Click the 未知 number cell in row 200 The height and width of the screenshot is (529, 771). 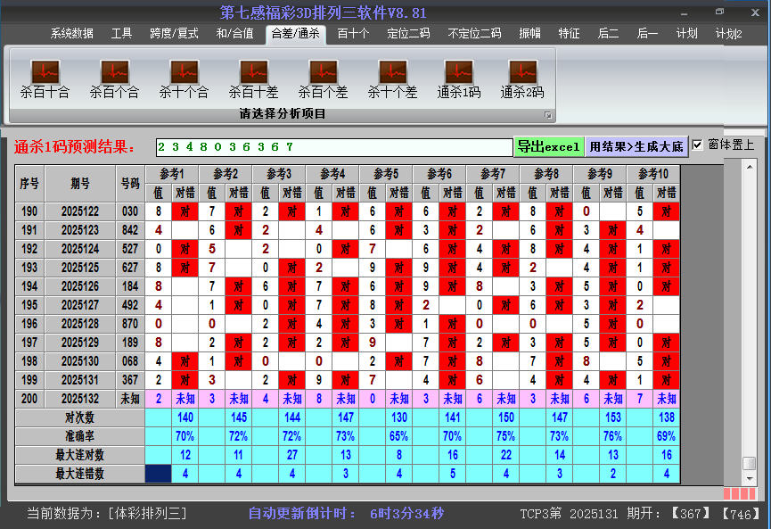[130, 399]
